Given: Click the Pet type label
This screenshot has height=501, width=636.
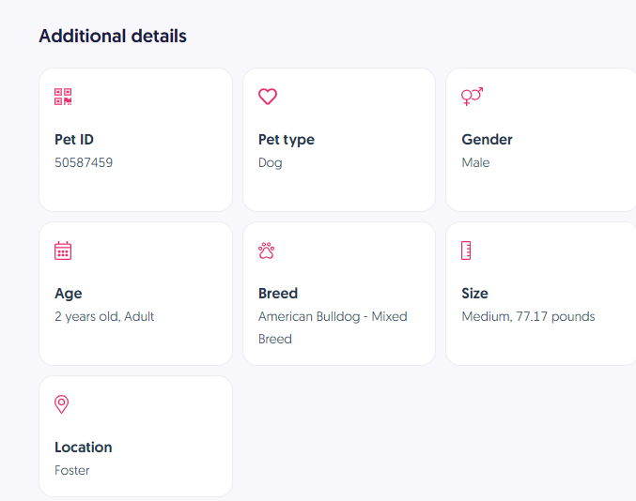Looking at the screenshot, I should (287, 140).
